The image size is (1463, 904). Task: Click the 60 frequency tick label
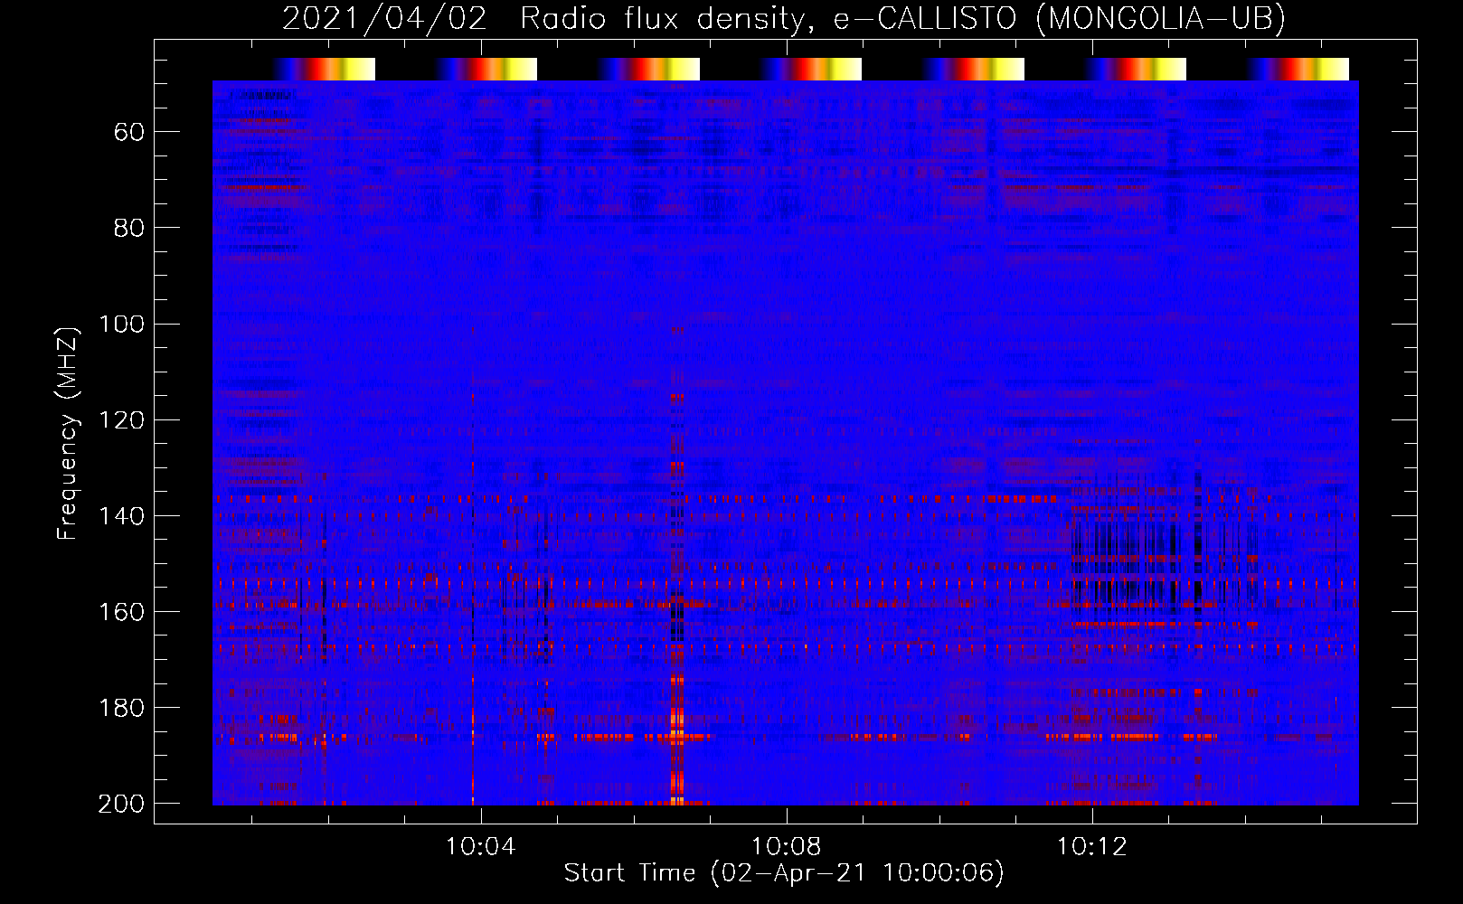point(129,132)
